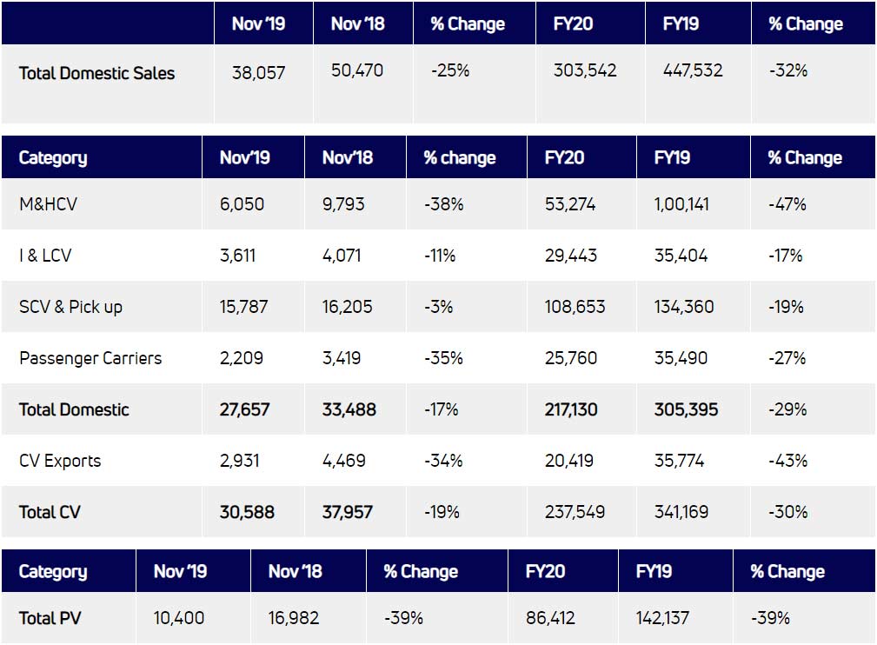Click the Total PV Nov '18 value 16,982
The height and width of the screenshot is (645, 877).
click(x=294, y=618)
